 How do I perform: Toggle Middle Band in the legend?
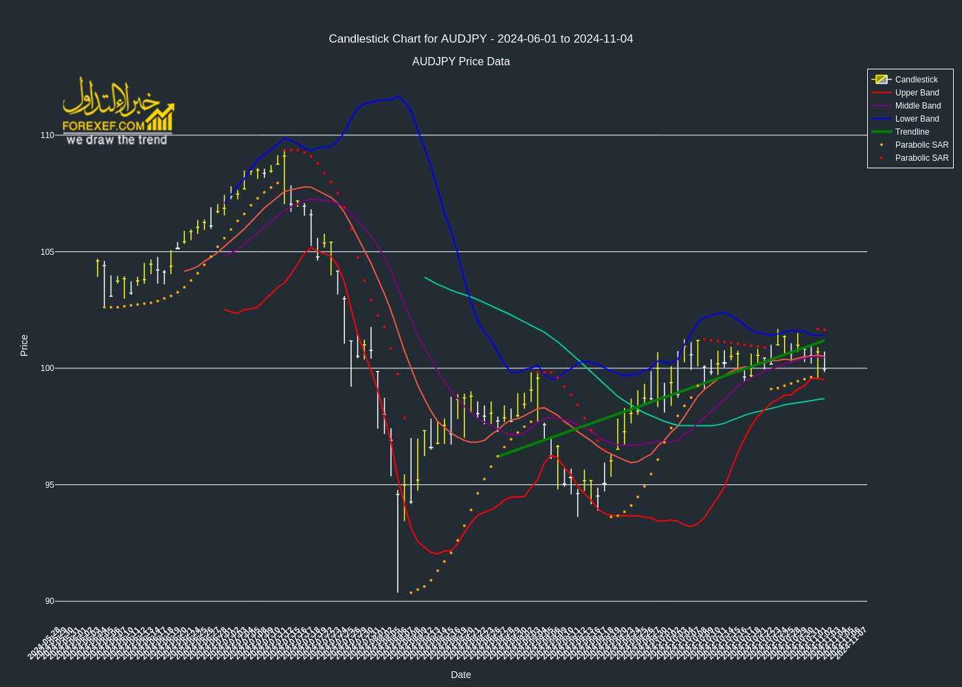(910, 106)
